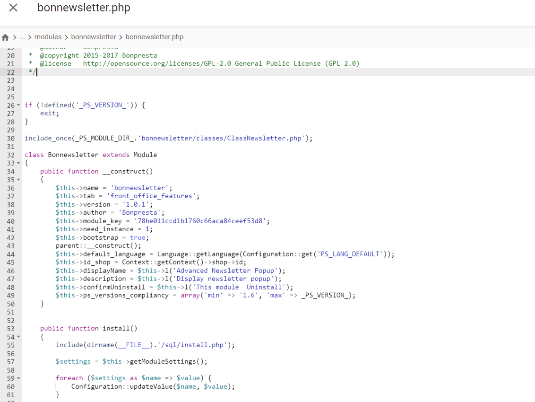
Task: Fold the install function body at line 54
Action: [x=18, y=337]
